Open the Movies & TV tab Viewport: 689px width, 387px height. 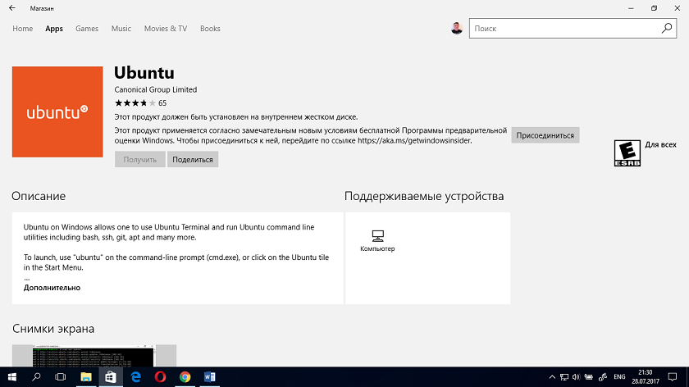pos(166,29)
